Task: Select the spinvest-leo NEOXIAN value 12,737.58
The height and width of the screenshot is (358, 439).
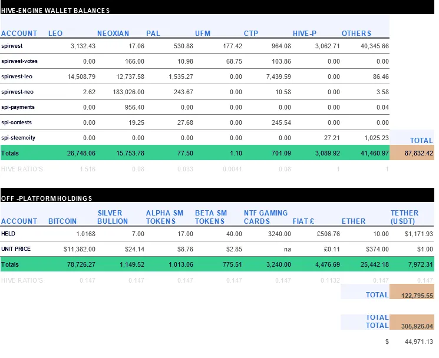Action: (x=130, y=77)
